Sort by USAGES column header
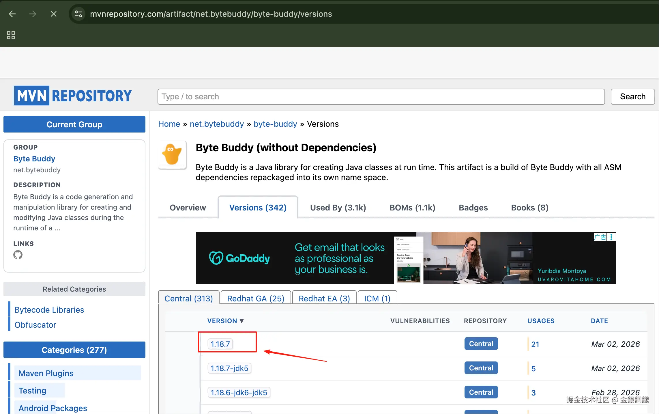The height and width of the screenshot is (414, 659). (x=541, y=321)
